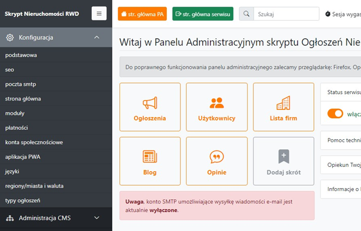The image size is (361, 231).
Task: Open strona główna configuration
Action: point(56,99)
